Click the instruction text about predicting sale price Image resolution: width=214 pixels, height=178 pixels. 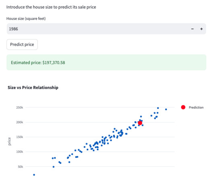[x=51, y=7]
